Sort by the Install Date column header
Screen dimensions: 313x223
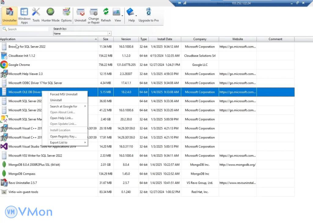(165, 39)
